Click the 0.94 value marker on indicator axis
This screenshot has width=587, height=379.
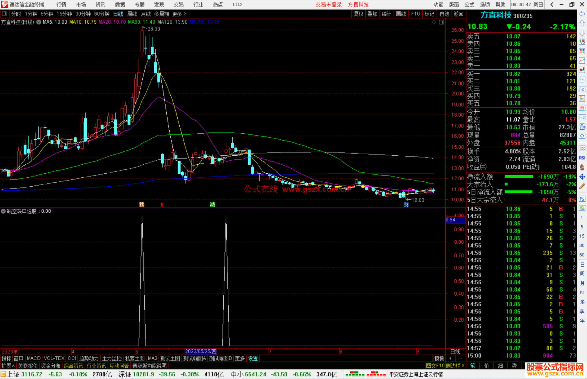coord(451,220)
